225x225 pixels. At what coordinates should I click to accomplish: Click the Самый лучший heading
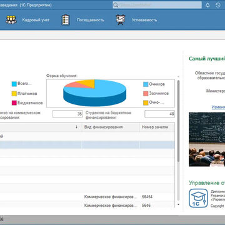point(207,59)
